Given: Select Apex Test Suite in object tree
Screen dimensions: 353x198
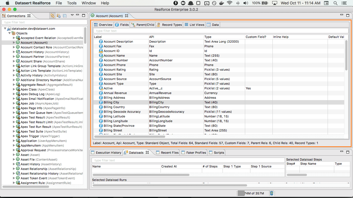Looking at the screenshot, I should pos(44,131).
